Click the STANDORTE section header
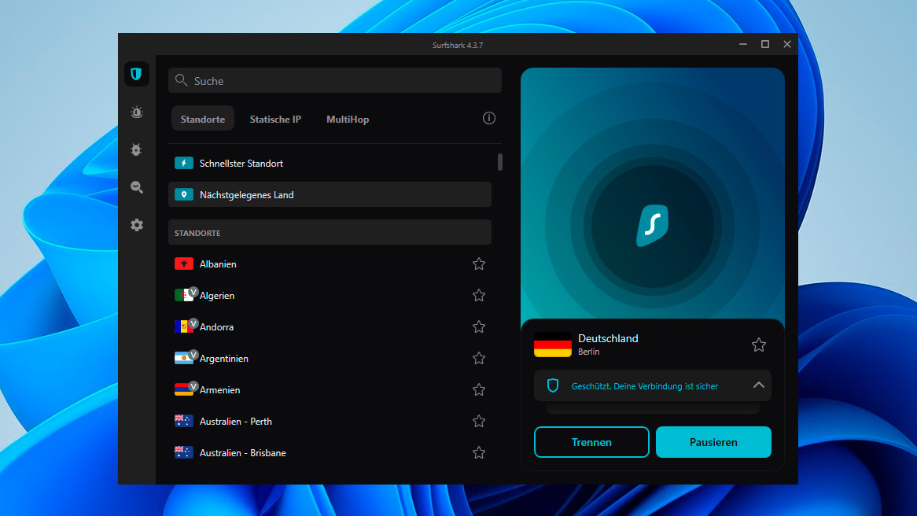The width and height of the screenshot is (917, 516). (330, 232)
